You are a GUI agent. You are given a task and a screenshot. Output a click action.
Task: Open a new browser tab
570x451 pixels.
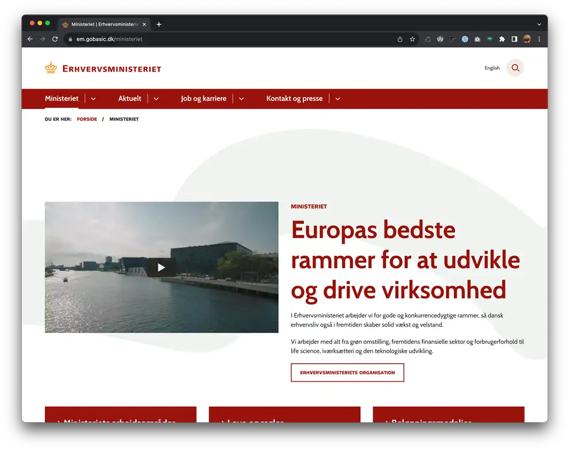(x=159, y=24)
